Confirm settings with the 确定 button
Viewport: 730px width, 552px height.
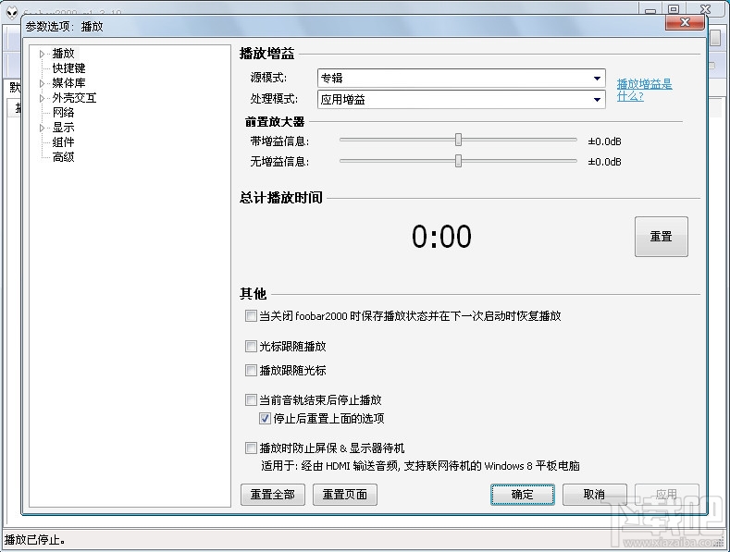(x=523, y=495)
